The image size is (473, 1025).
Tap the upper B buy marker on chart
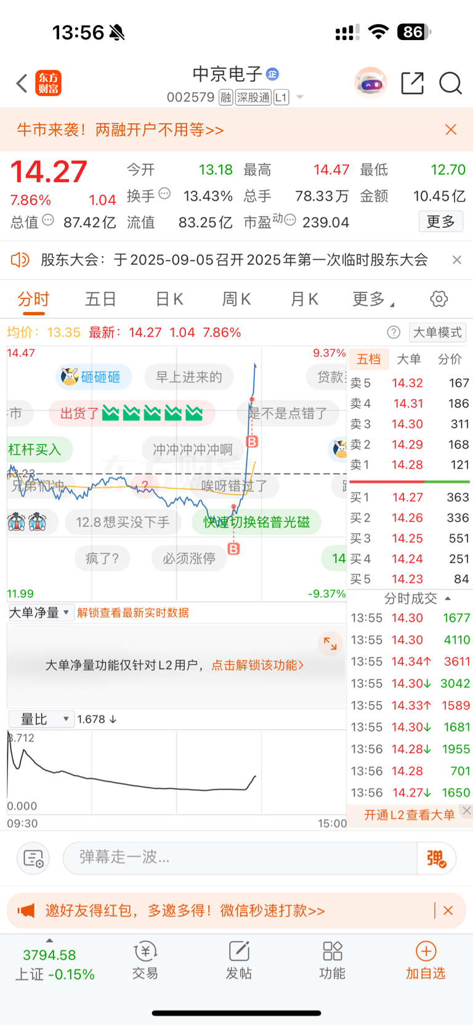click(252, 441)
